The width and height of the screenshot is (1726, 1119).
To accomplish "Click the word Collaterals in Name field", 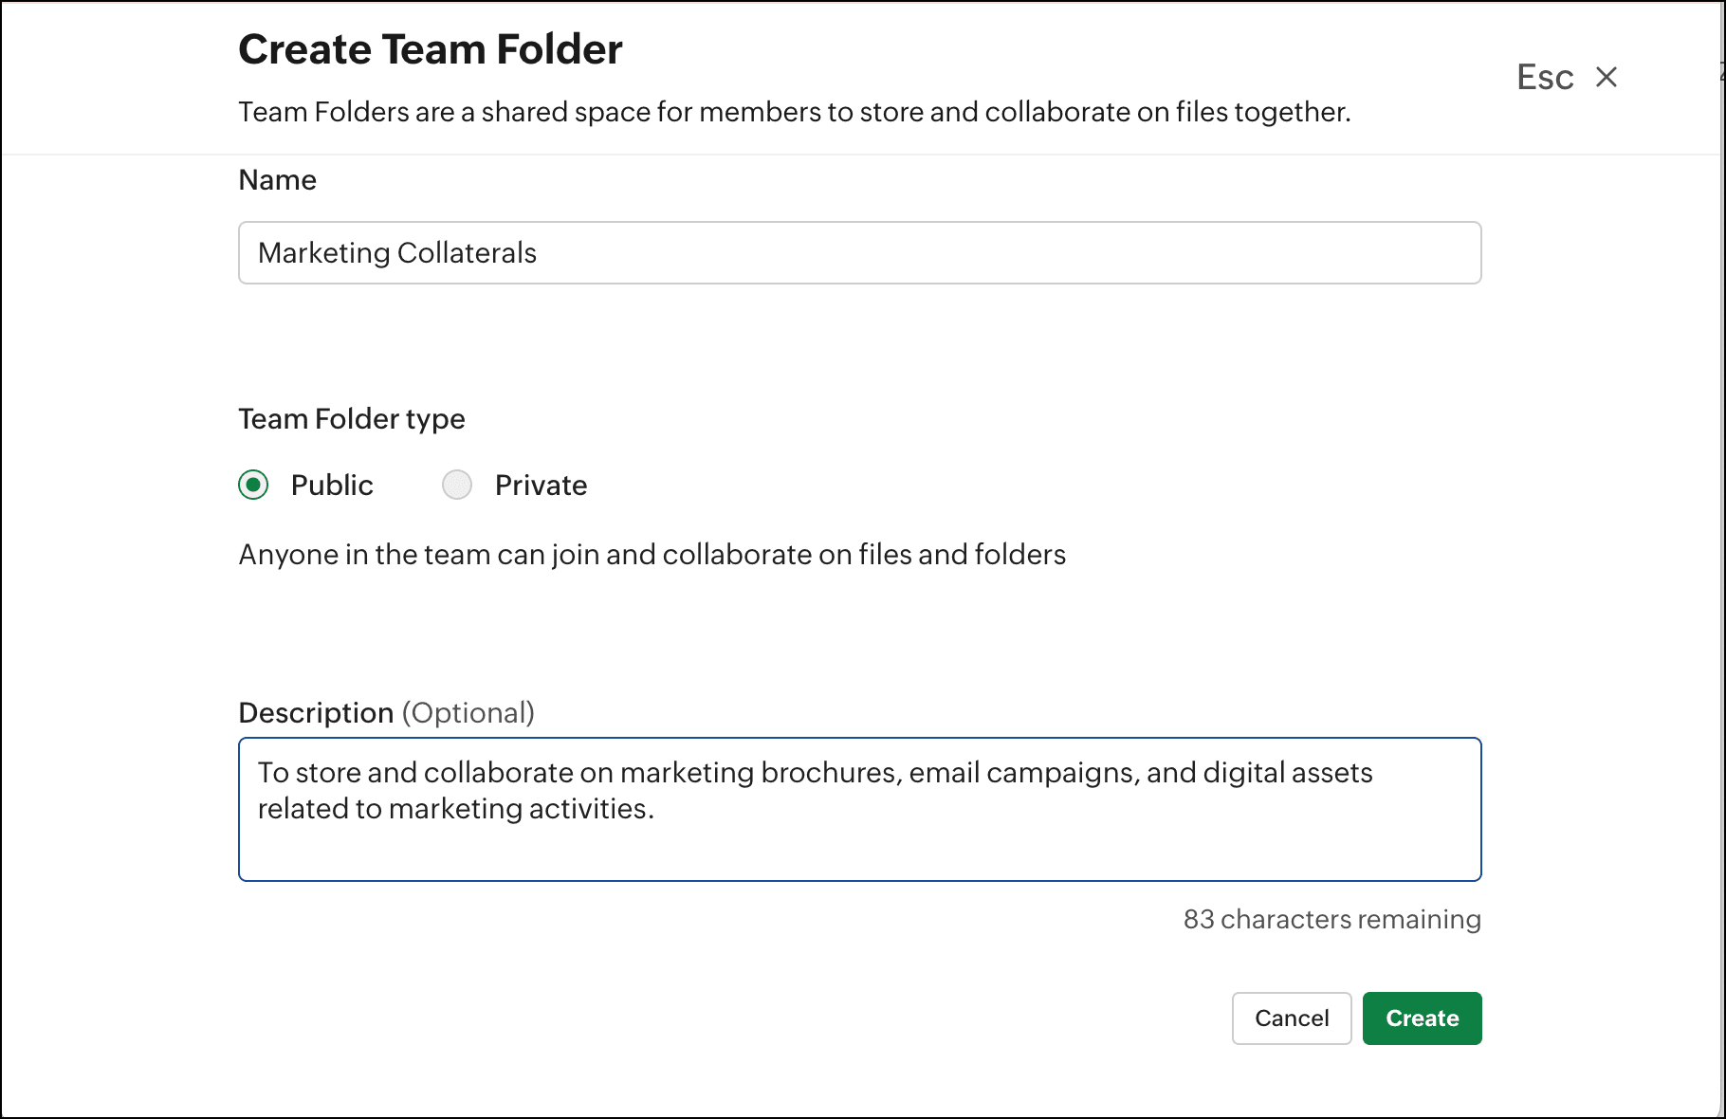I will [x=467, y=252].
